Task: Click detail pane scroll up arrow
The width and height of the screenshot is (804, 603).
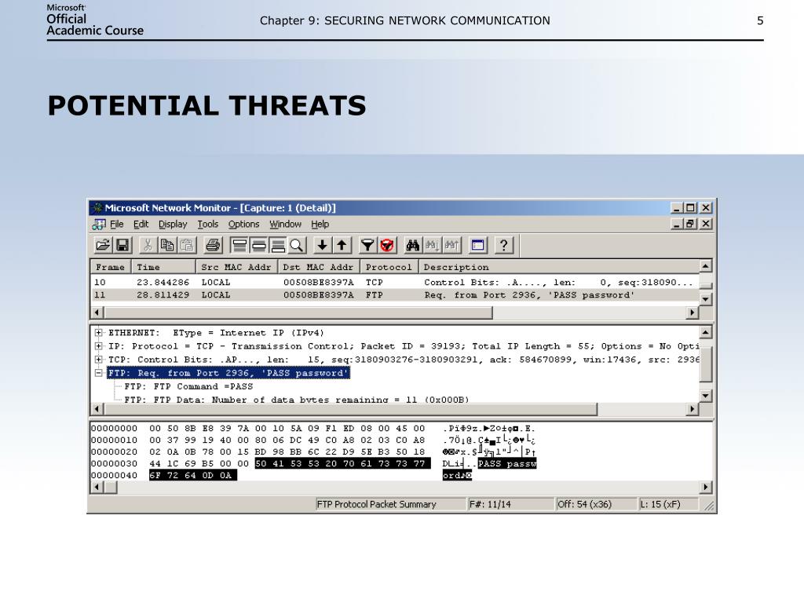Action: (706, 333)
